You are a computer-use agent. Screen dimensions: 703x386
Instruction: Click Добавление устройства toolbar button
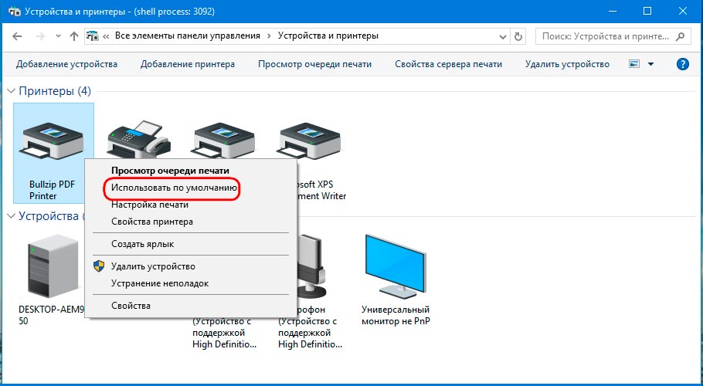[x=66, y=64]
